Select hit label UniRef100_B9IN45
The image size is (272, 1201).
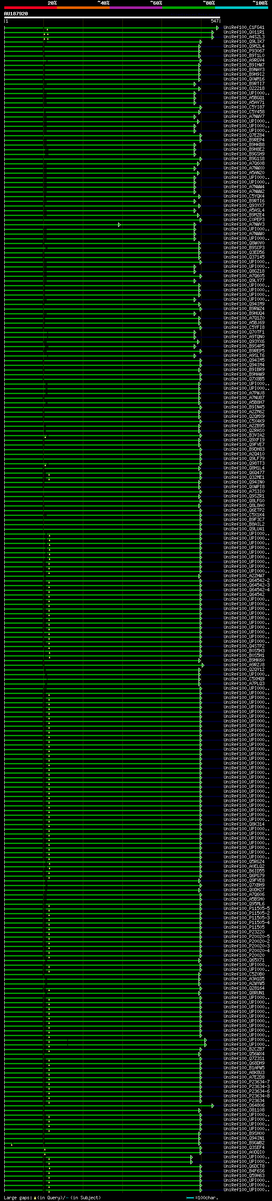tap(244, 407)
